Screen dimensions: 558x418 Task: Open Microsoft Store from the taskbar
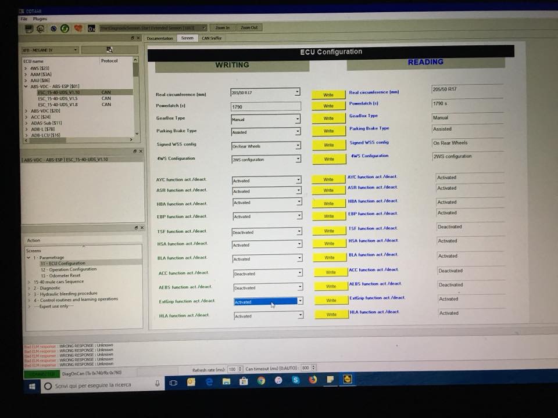click(x=244, y=381)
